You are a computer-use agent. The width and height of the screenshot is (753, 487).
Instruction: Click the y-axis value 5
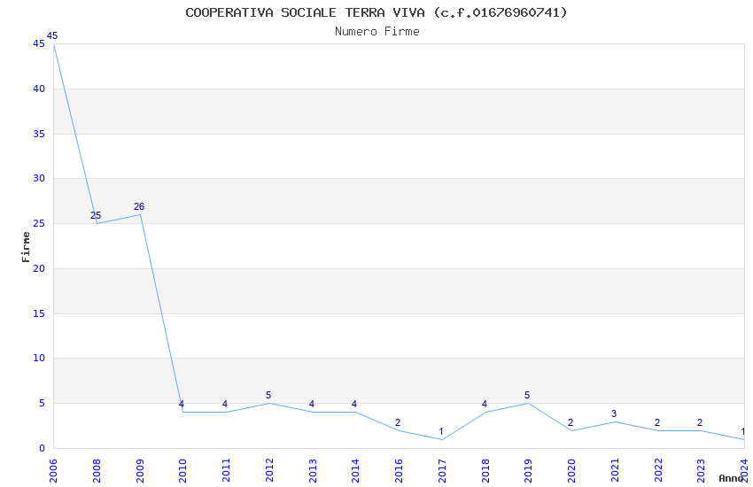[x=43, y=403]
